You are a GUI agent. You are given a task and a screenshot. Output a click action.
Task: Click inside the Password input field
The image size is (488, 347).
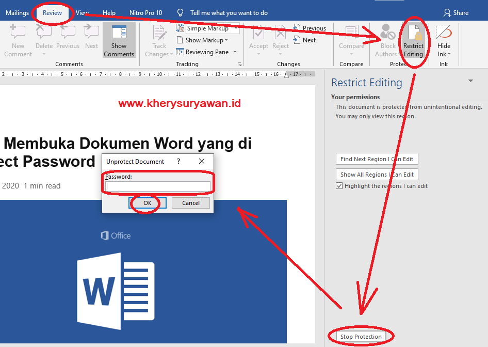point(157,185)
